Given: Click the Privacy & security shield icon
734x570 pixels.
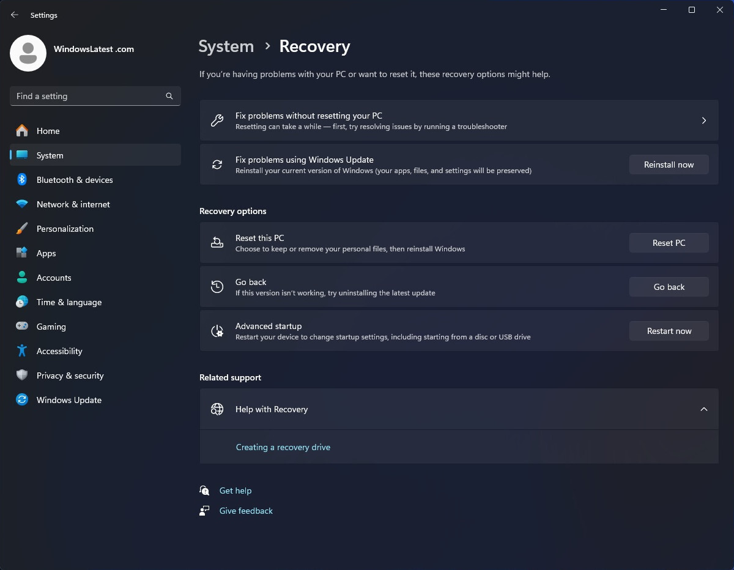Looking at the screenshot, I should click(22, 376).
